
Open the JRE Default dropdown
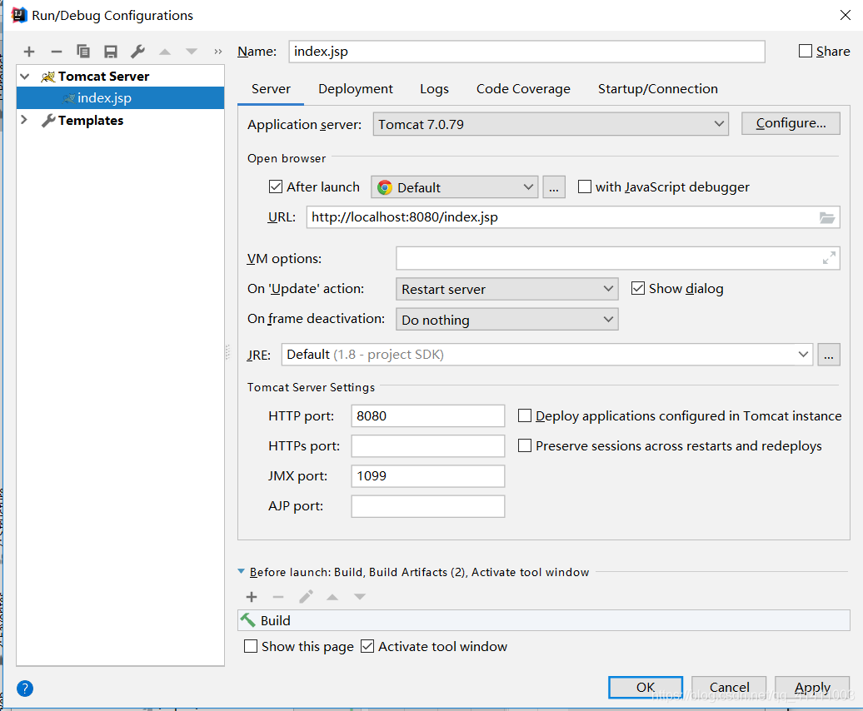(547, 355)
